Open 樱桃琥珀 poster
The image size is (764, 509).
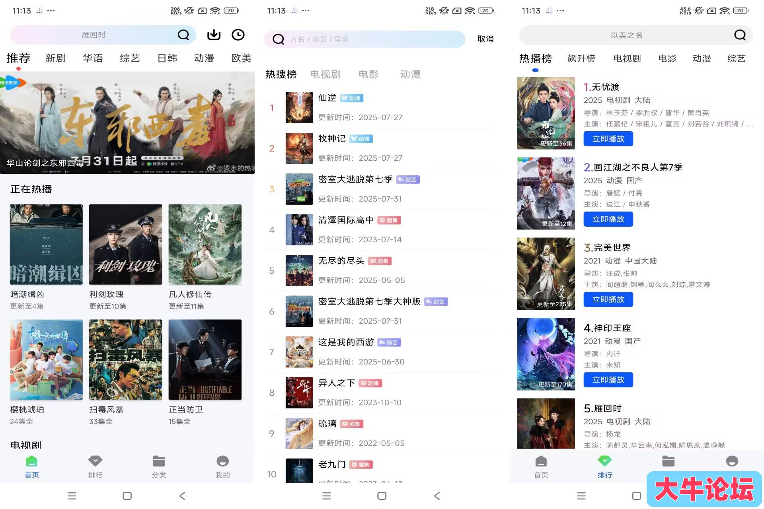[x=46, y=360]
